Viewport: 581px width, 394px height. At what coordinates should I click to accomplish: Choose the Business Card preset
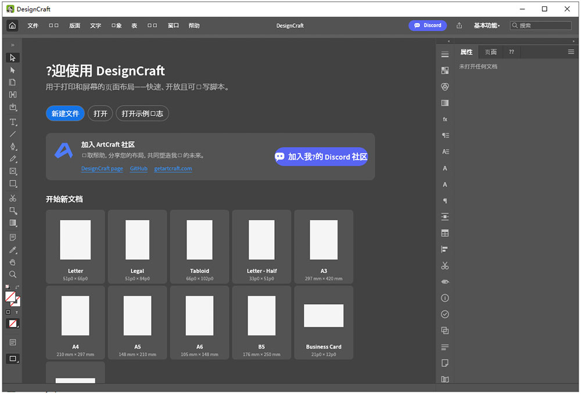tap(324, 322)
